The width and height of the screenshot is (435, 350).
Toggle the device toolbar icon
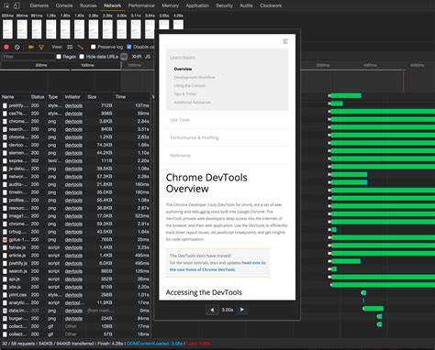(17, 5)
